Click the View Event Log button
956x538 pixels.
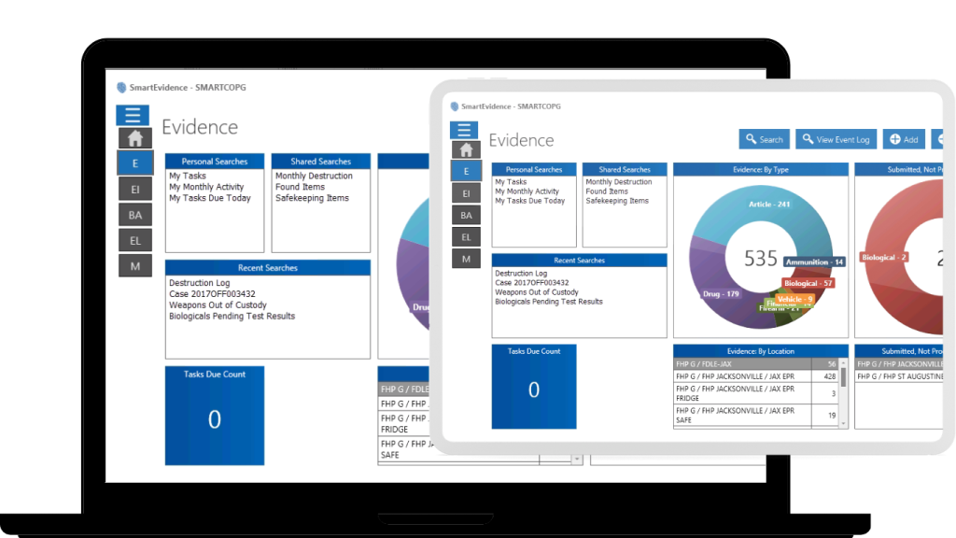tap(836, 138)
